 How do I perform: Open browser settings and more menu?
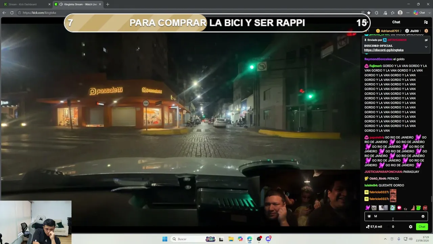(x=408, y=13)
